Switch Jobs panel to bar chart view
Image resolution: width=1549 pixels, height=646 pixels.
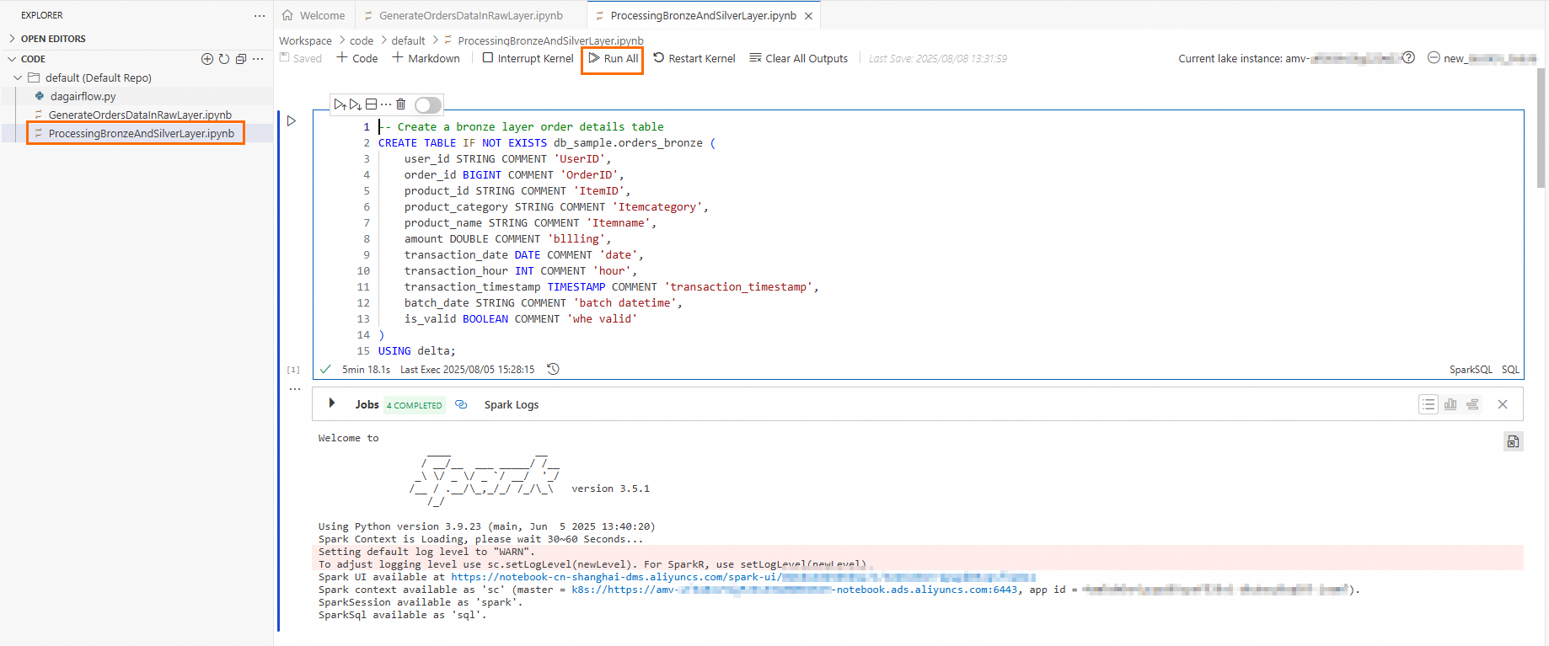click(x=1450, y=404)
